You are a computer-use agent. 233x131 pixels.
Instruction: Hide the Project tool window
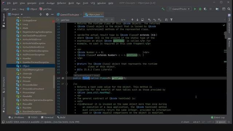tap(52, 15)
